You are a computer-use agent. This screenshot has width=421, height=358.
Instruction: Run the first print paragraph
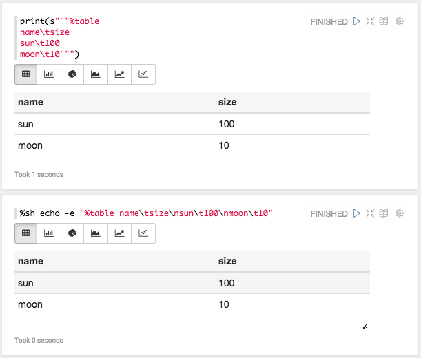(357, 21)
